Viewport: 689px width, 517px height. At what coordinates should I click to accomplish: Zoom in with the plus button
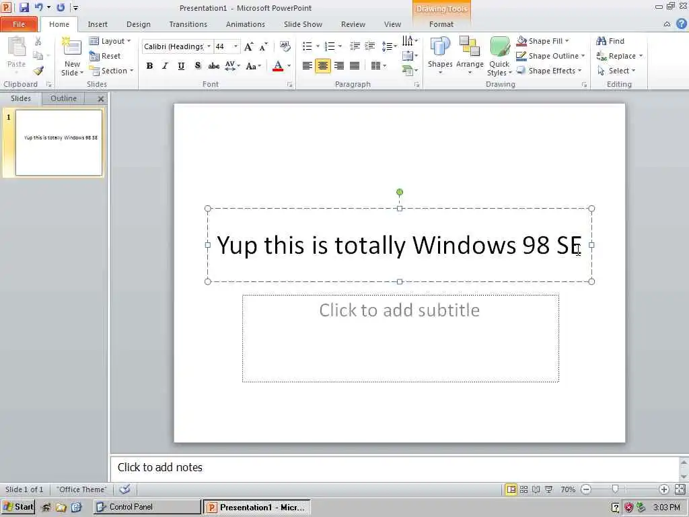tap(663, 489)
